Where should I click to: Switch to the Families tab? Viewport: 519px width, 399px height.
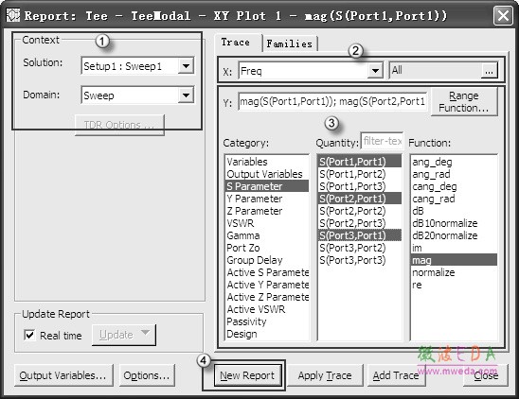pyautogui.click(x=290, y=43)
